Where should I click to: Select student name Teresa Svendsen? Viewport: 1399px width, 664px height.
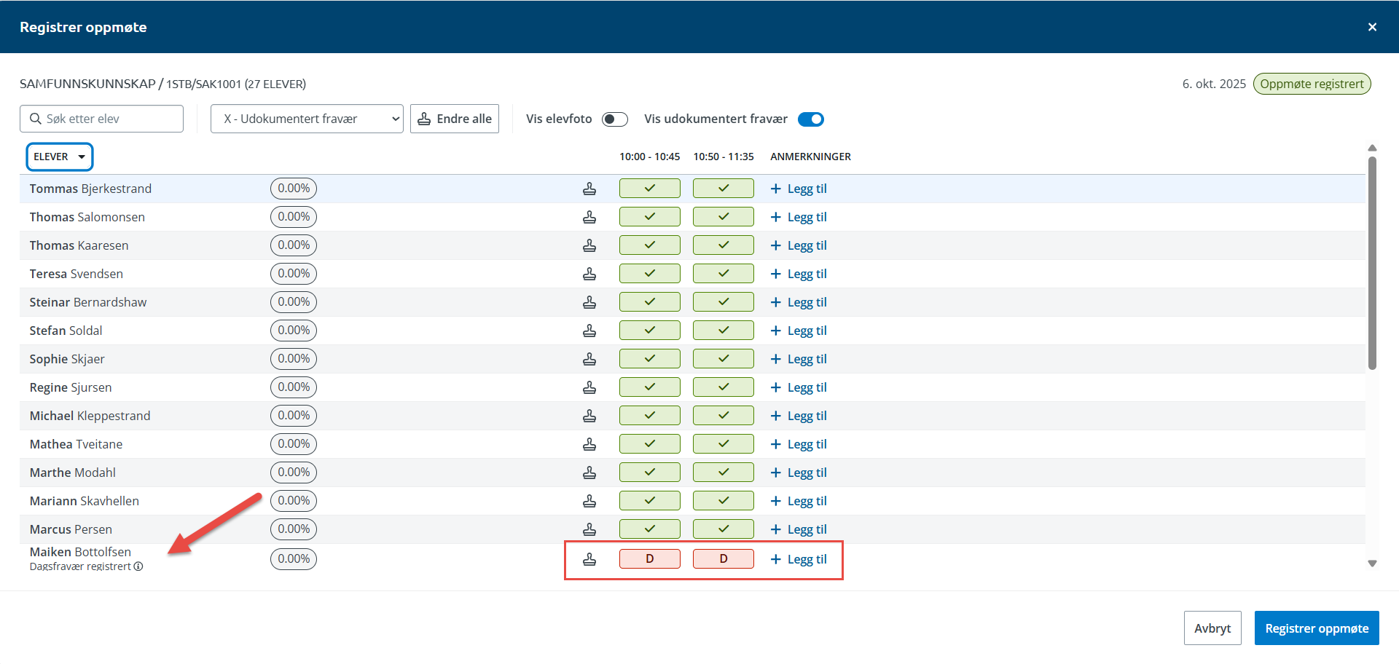(77, 274)
